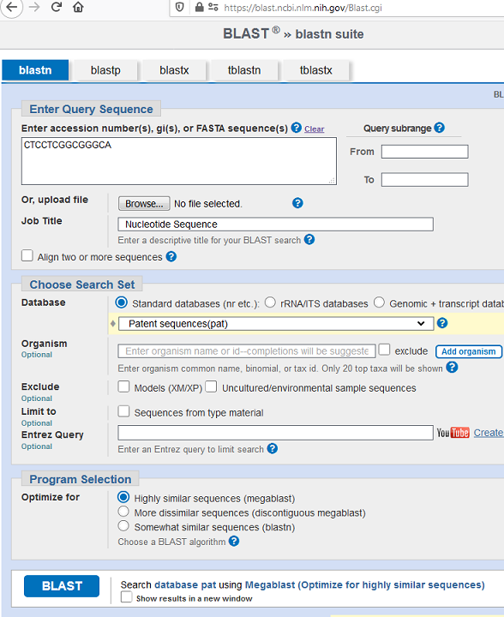Click the Clear link

click(x=314, y=129)
